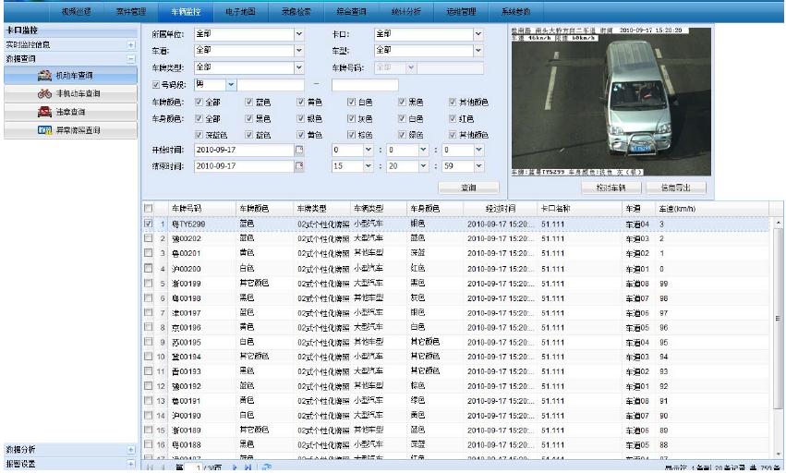Sort by 车速(km/h) column header

(x=712, y=208)
